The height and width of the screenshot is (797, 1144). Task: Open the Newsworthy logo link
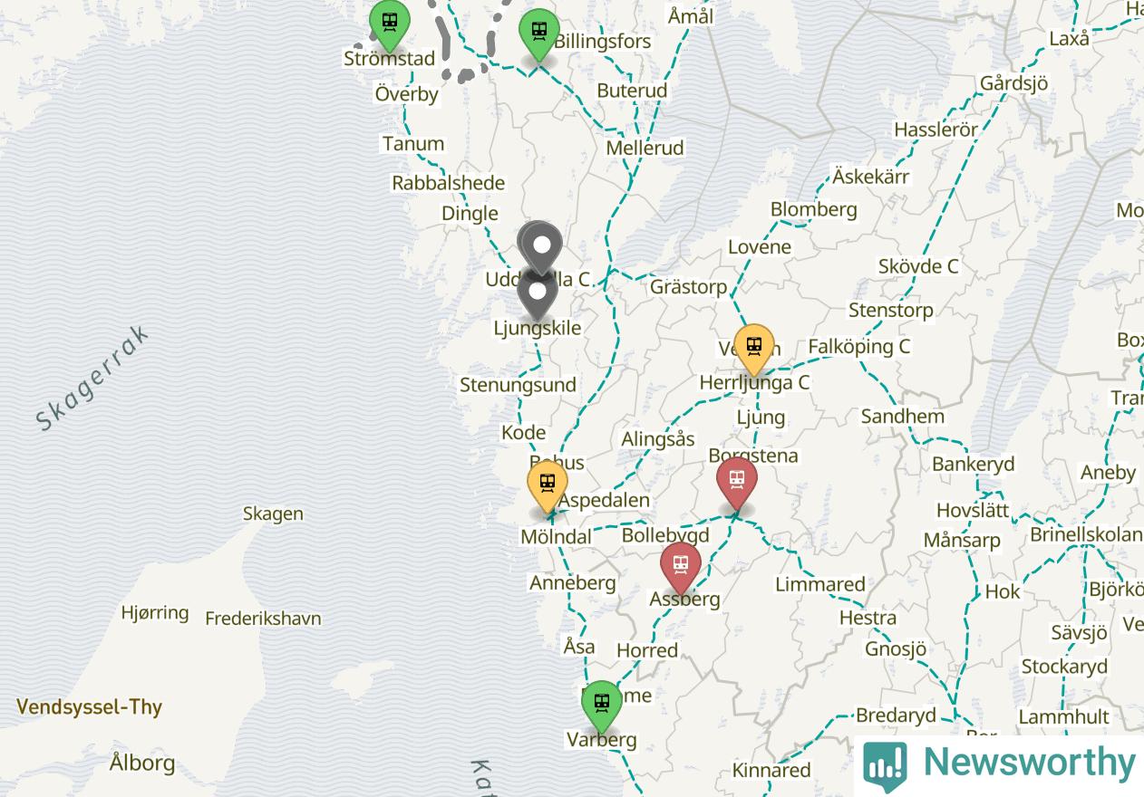tap(999, 765)
